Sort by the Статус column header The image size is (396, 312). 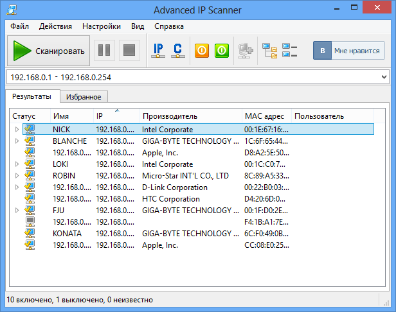30,116
